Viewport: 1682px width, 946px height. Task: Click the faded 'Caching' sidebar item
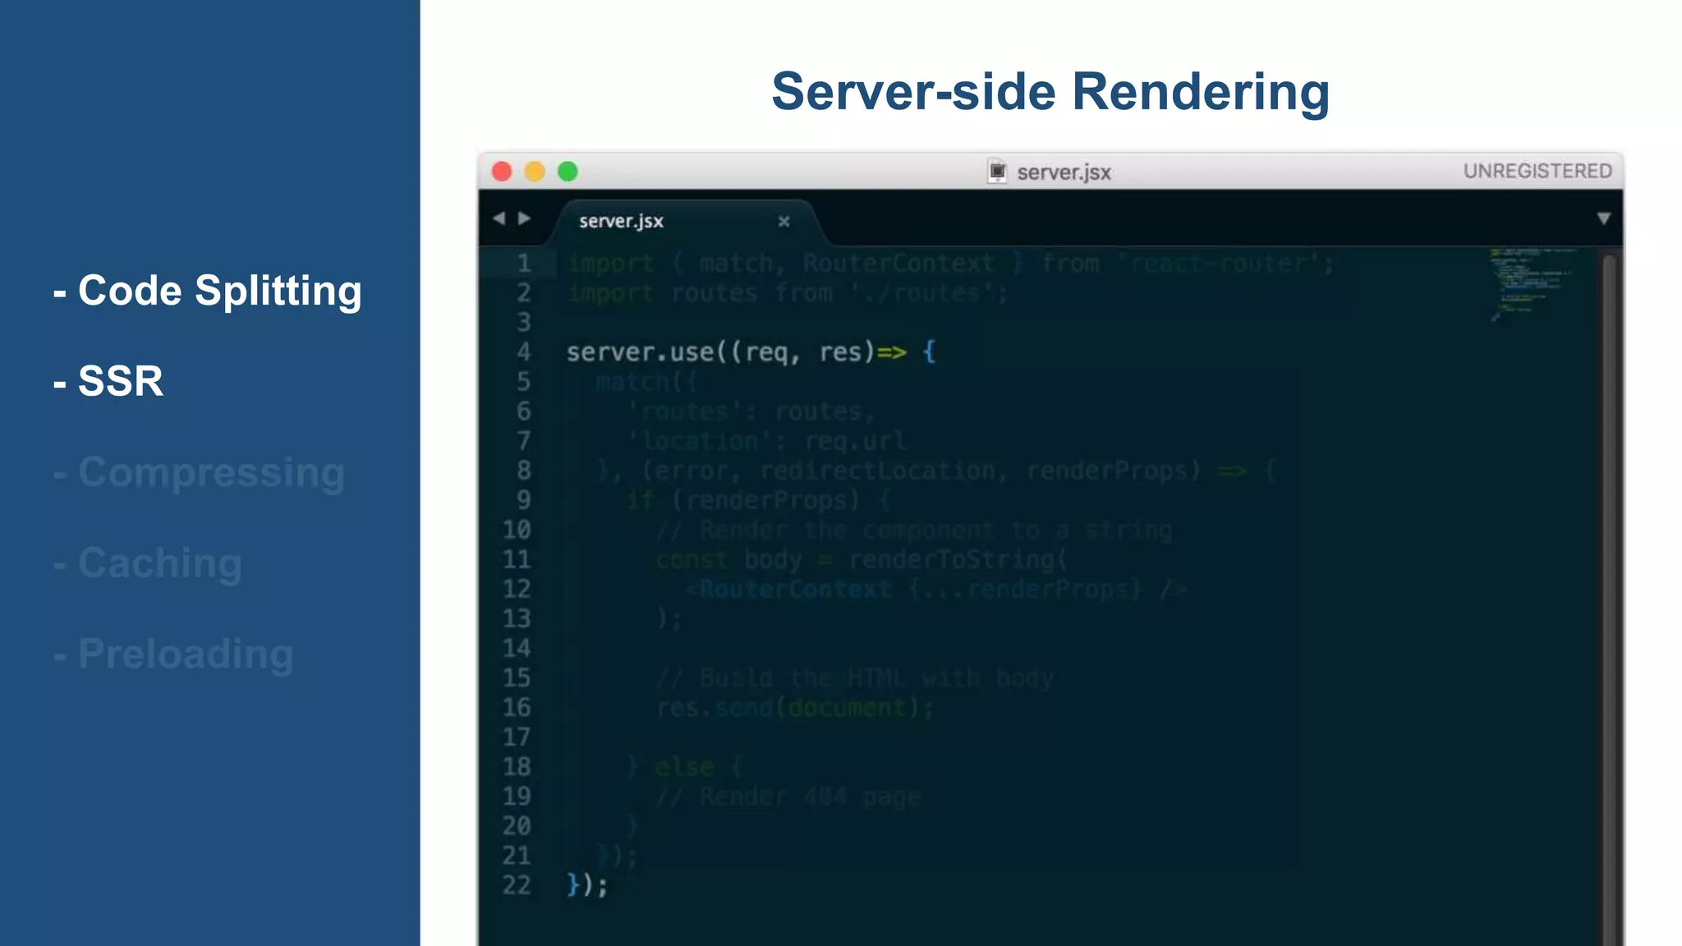(x=148, y=563)
